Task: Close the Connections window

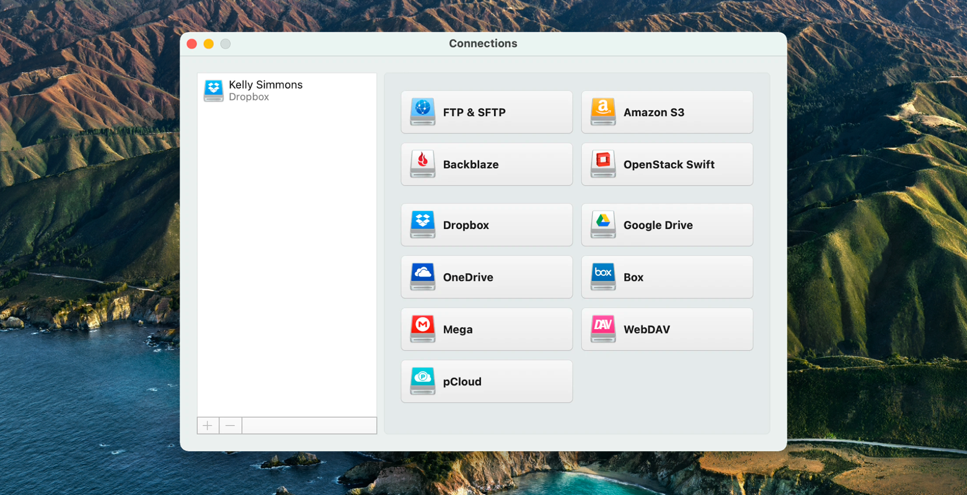Action: pos(192,44)
